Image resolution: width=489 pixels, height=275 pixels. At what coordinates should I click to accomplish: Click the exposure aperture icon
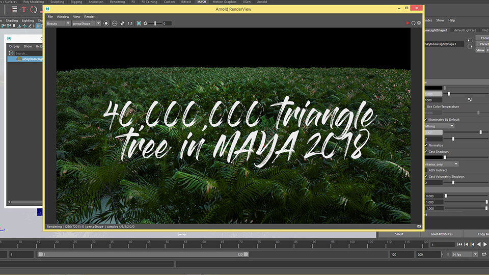145,23
